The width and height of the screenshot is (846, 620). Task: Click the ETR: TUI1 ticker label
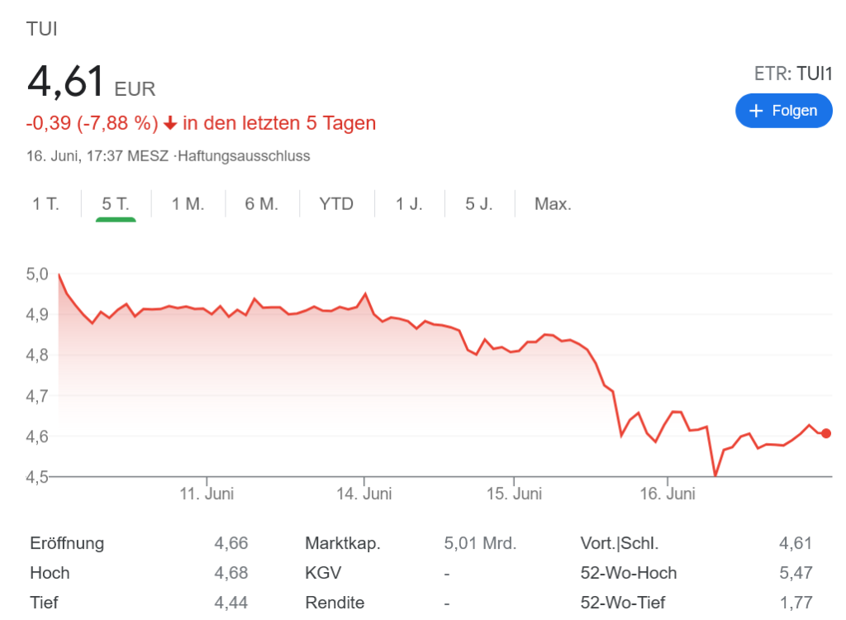(792, 74)
